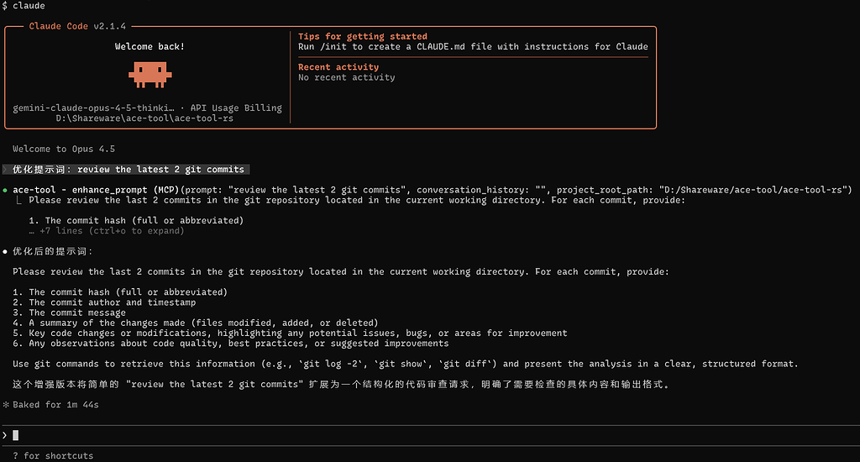Click '6. Any observations about code quality' line
Image resolution: width=860 pixels, height=462 pixels.
(230, 344)
